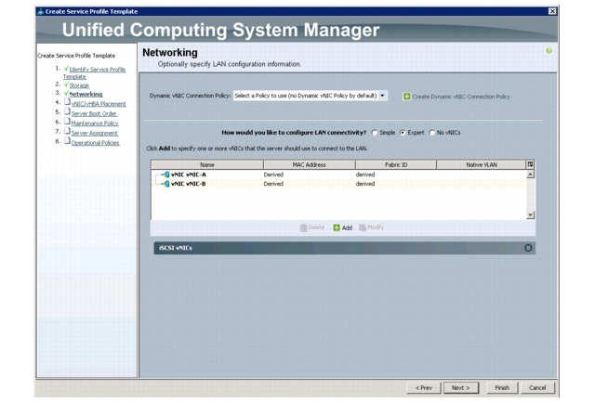The width and height of the screenshot is (595, 403).
Task: Click the help question mark icon
Action: coord(549,50)
